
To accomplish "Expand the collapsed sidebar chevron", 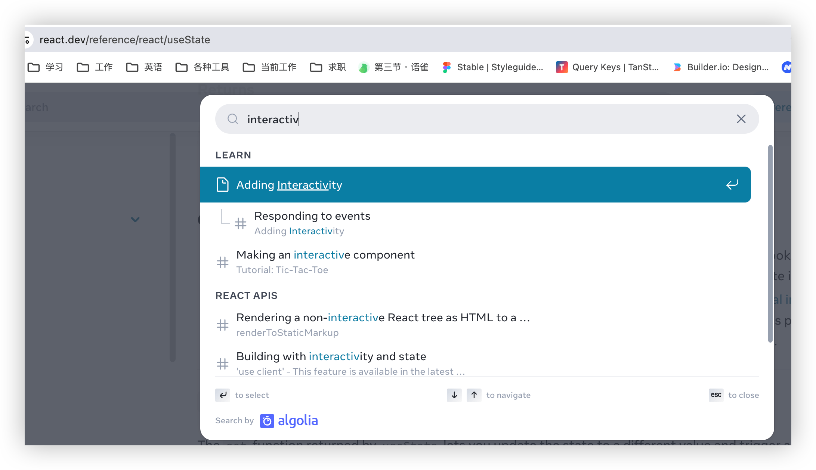I will click(x=135, y=220).
